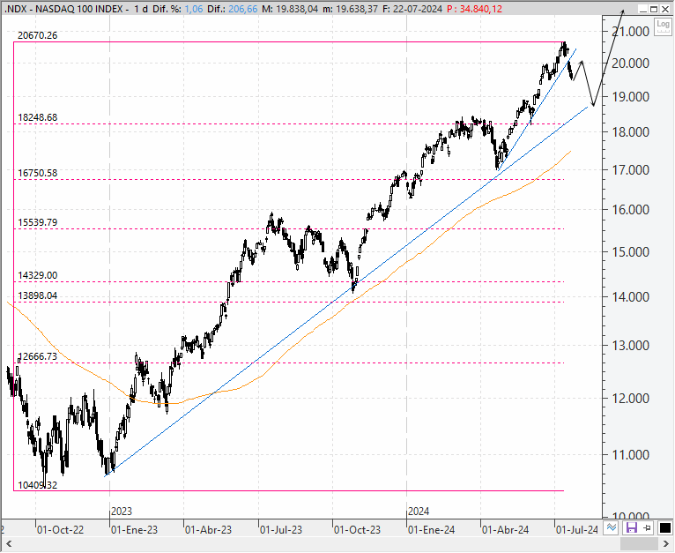Select the 14329.00 level label
The width and height of the screenshot is (675, 553).
pos(38,275)
